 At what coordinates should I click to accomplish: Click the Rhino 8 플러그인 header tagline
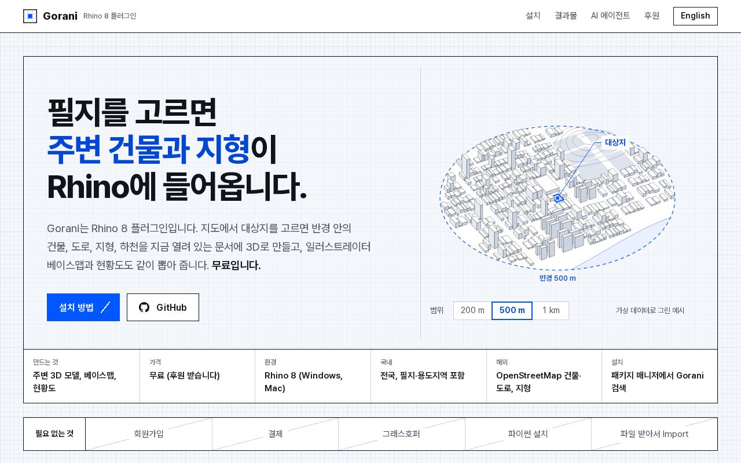pos(110,16)
